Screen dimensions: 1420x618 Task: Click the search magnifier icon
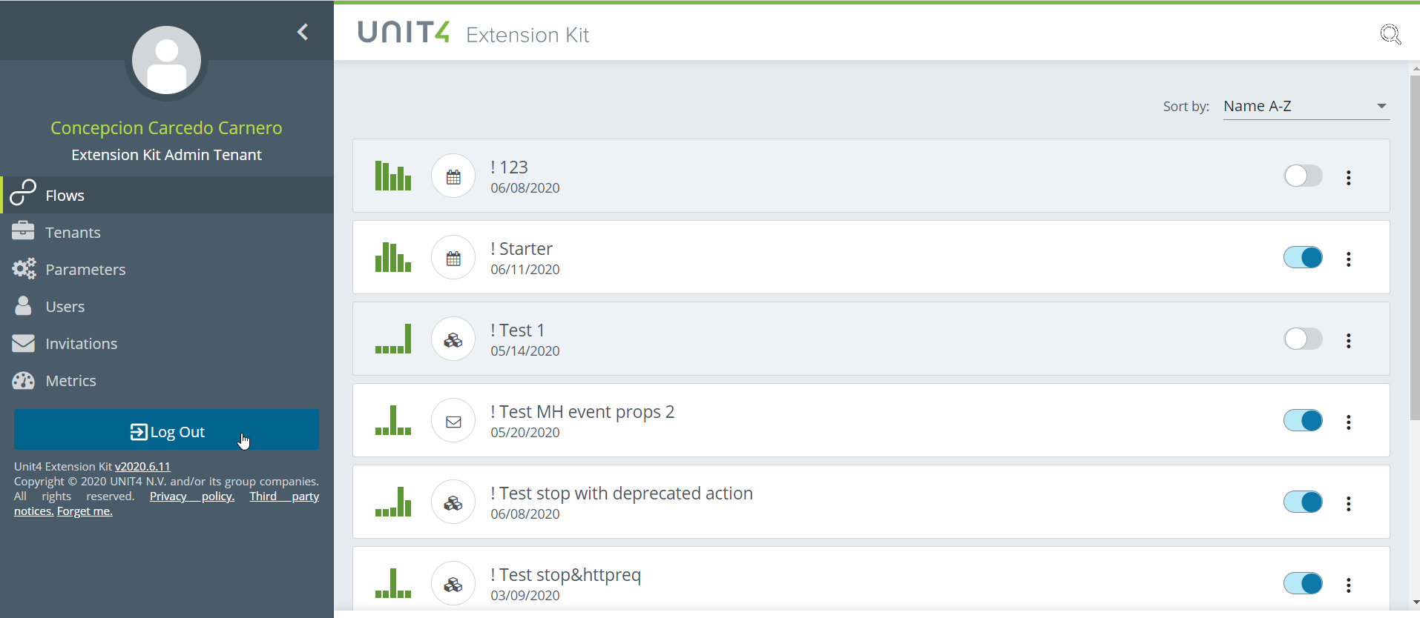tap(1390, 34)
